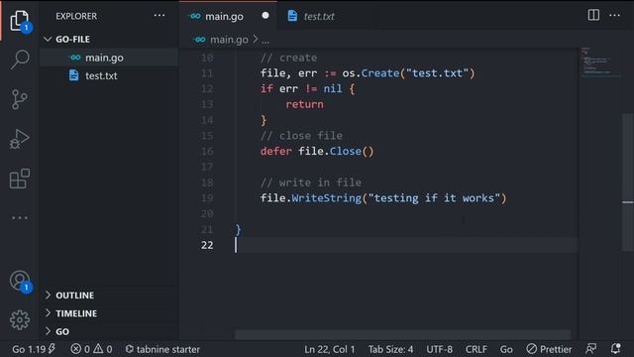Screen dimensions: 634x357
Task: Open the Accounts menu icon
Action: click(20, 281)
